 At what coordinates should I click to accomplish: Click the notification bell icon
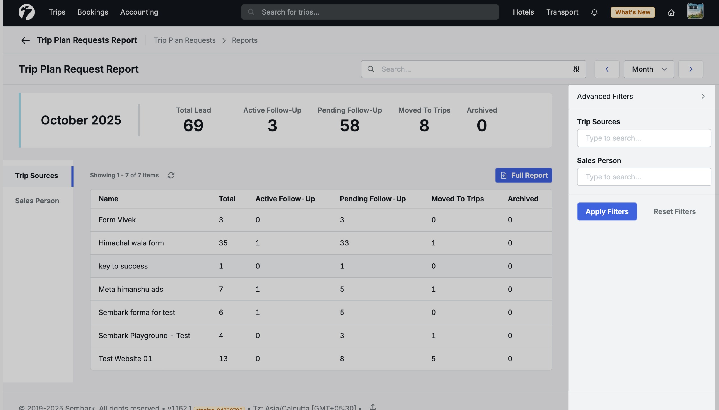(x=595, y=12)
